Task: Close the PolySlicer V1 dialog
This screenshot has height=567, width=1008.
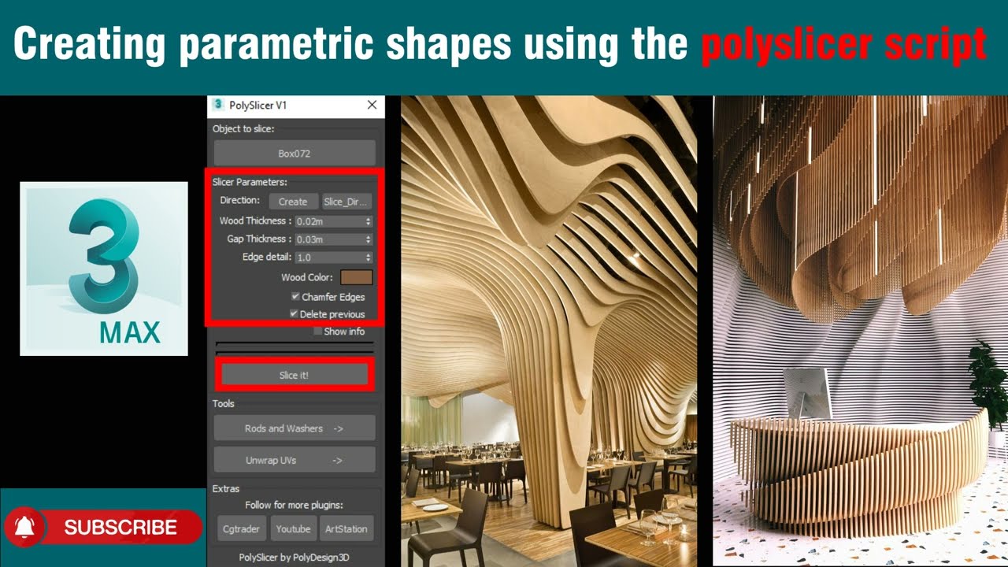Action: (x=372, y=105)
